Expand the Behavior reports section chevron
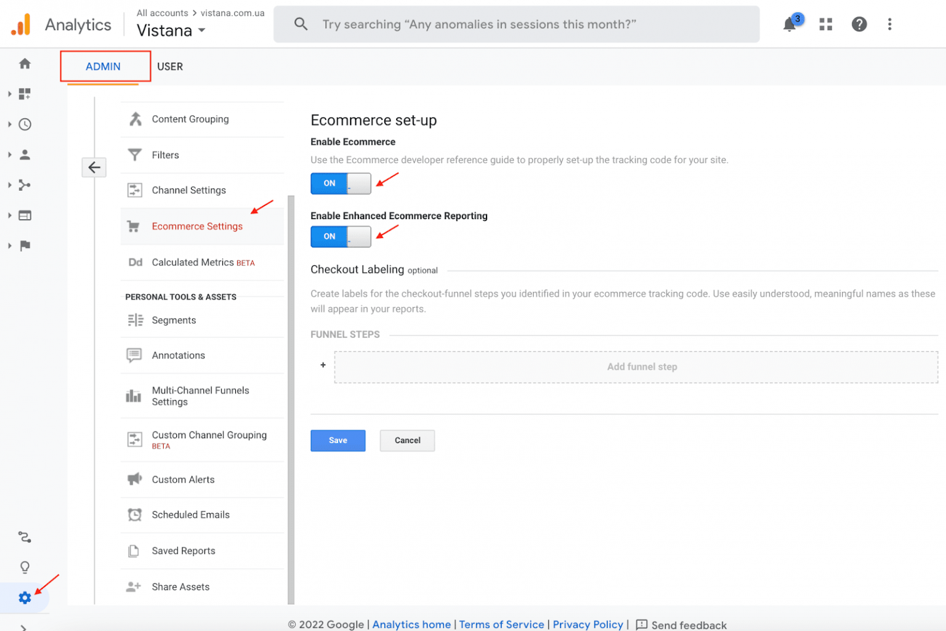The width and height of the screenshot is (946, 631). 9,215
